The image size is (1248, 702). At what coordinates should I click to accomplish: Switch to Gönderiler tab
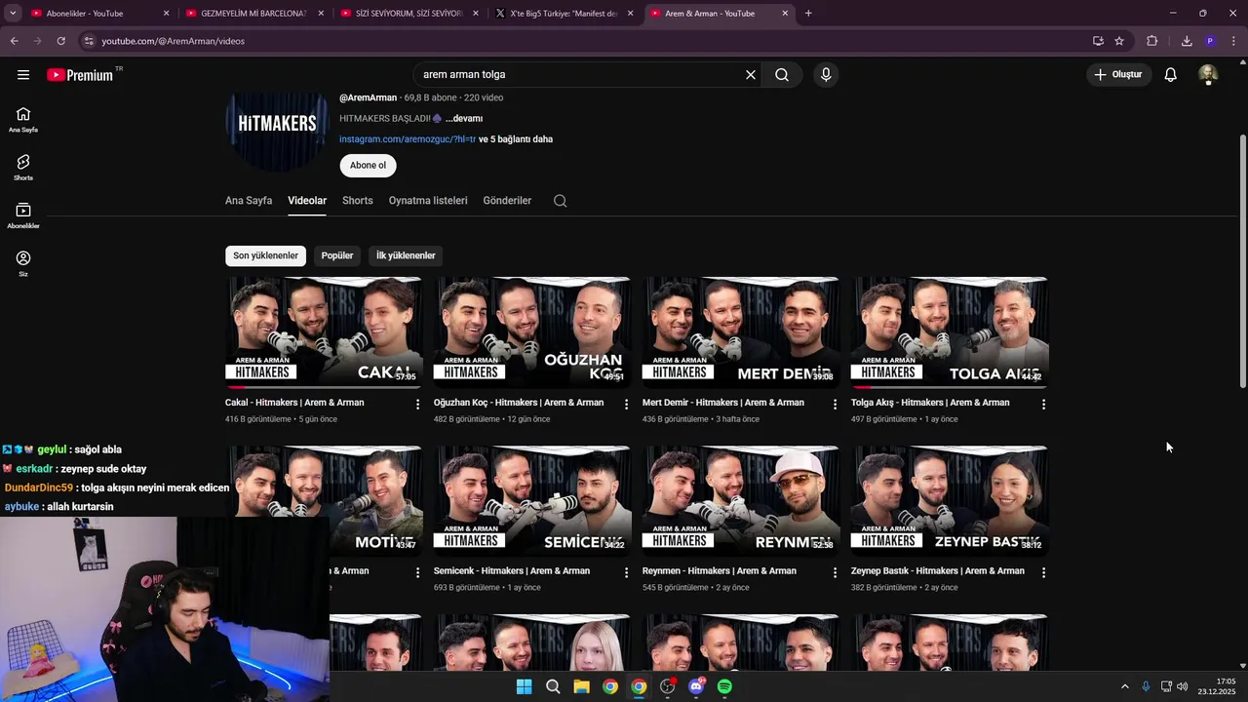pyautogui.click(x=507, y=201)
